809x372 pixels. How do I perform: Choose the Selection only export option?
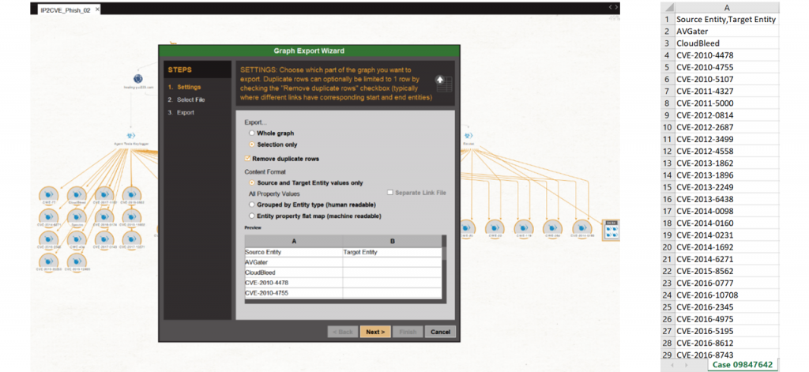coord(251,145)
